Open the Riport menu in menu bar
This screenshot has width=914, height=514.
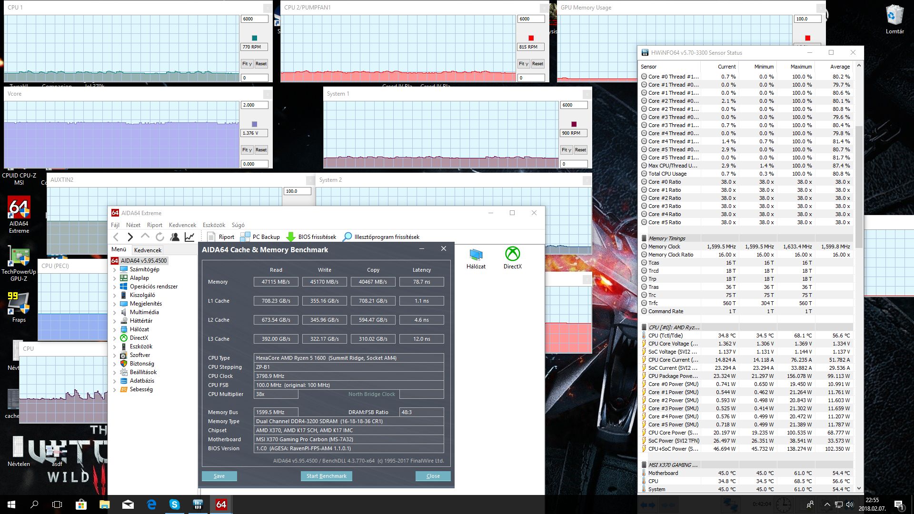tap(155, 225)
